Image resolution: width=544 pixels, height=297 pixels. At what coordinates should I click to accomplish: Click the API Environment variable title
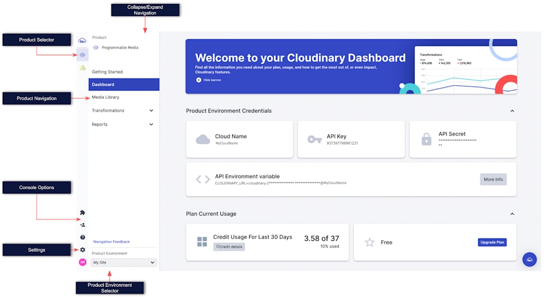pyautogui.click(x=247, y=176)
